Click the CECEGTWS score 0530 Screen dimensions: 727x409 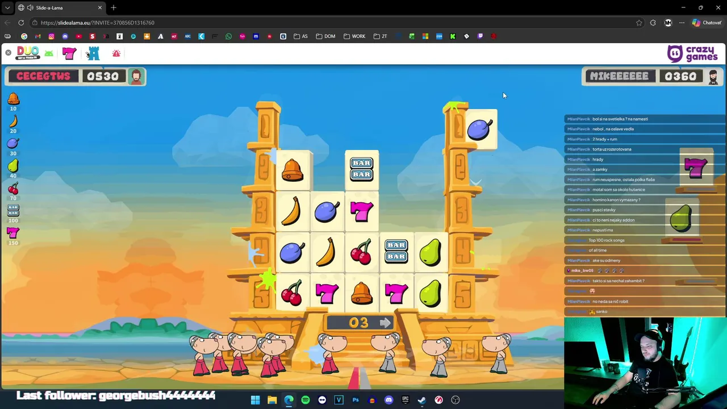point(103,76)
